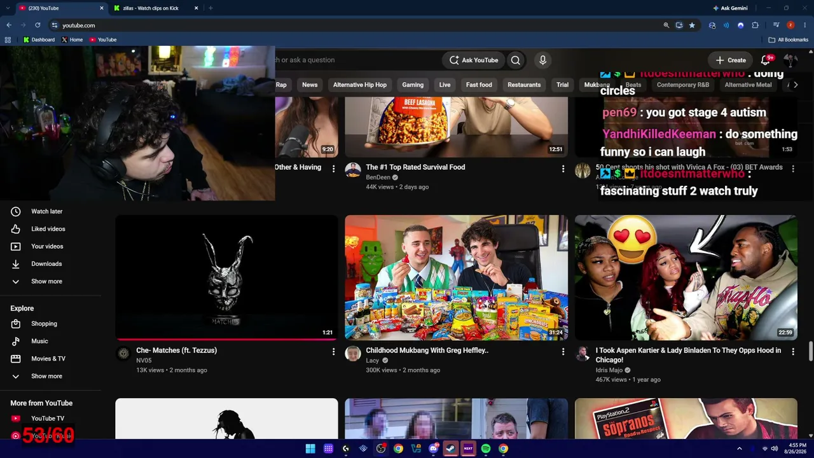Bookmark this page with the star icon
Viewport: 814px width, 458px height.
coord(692,25)
